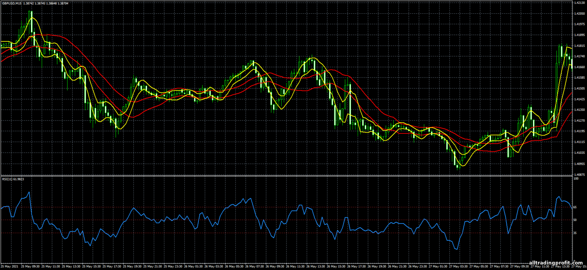Choose the 1.41115 price label

[580, 142]
